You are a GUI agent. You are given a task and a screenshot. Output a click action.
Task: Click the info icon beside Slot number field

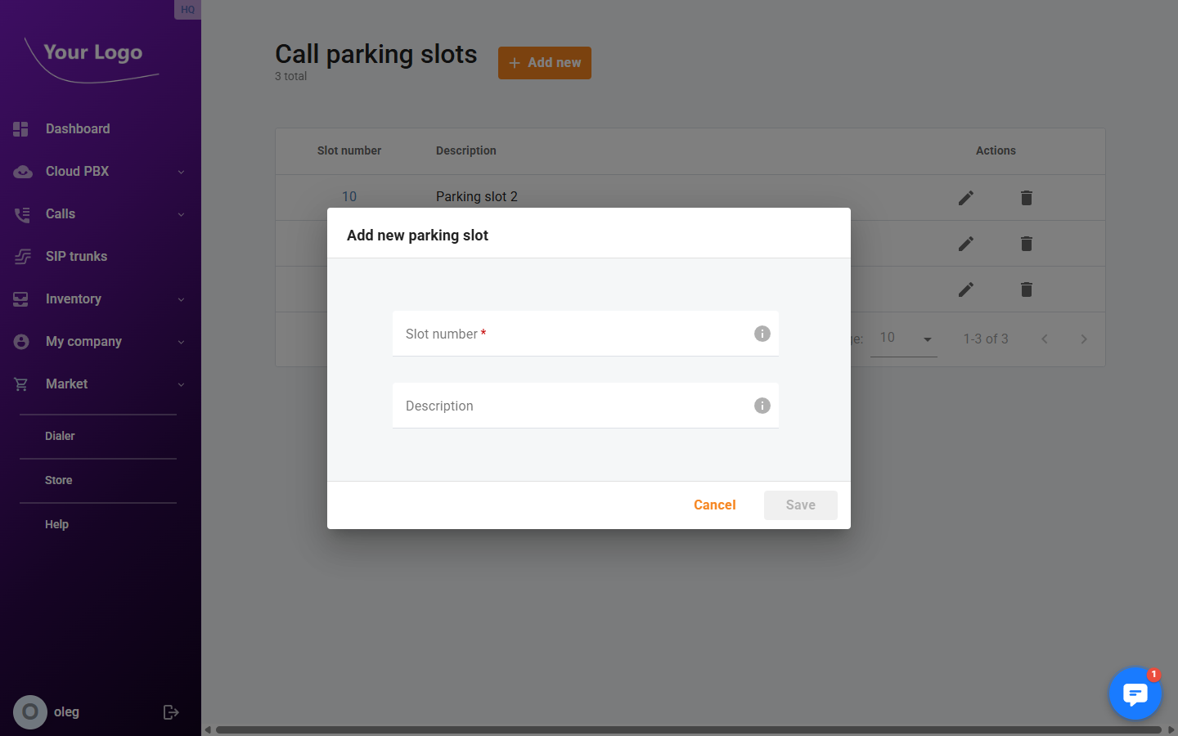coord(762,334)
